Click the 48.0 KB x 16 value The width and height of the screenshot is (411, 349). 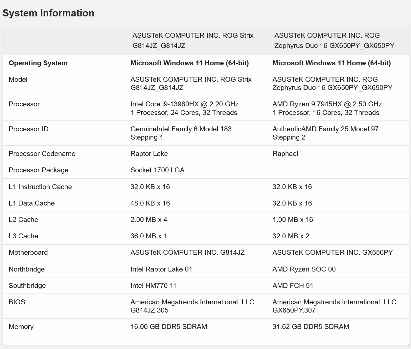click(x=150, y=203)
